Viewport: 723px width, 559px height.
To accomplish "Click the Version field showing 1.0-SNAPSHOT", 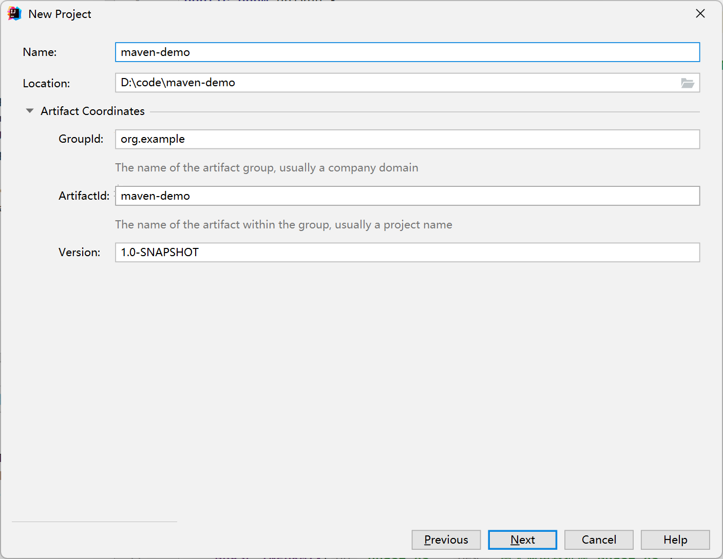I will tap(407, 253).
